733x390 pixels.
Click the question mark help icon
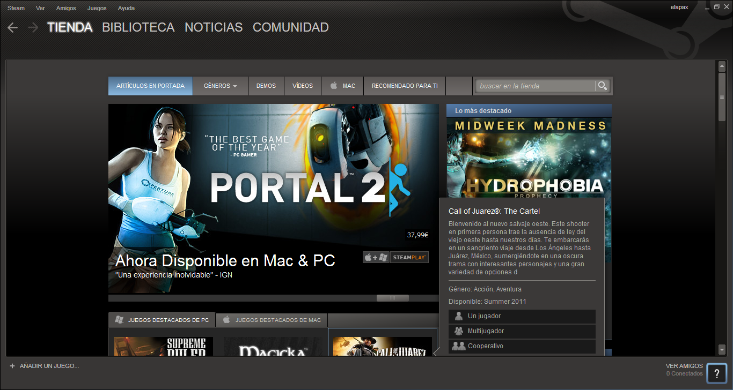[717, 373]
